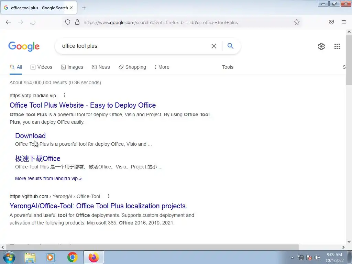Click the vertical scrollbar up arrow
The width and height of the screenshot is (352, 264).
[349, 32]
